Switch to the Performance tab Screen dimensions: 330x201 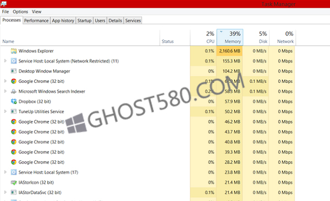pos(36,21)
